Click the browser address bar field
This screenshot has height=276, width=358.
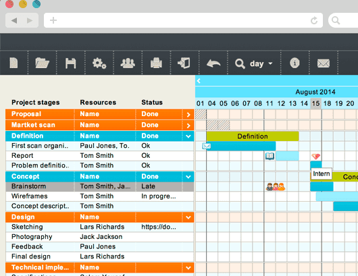(183, 20)
